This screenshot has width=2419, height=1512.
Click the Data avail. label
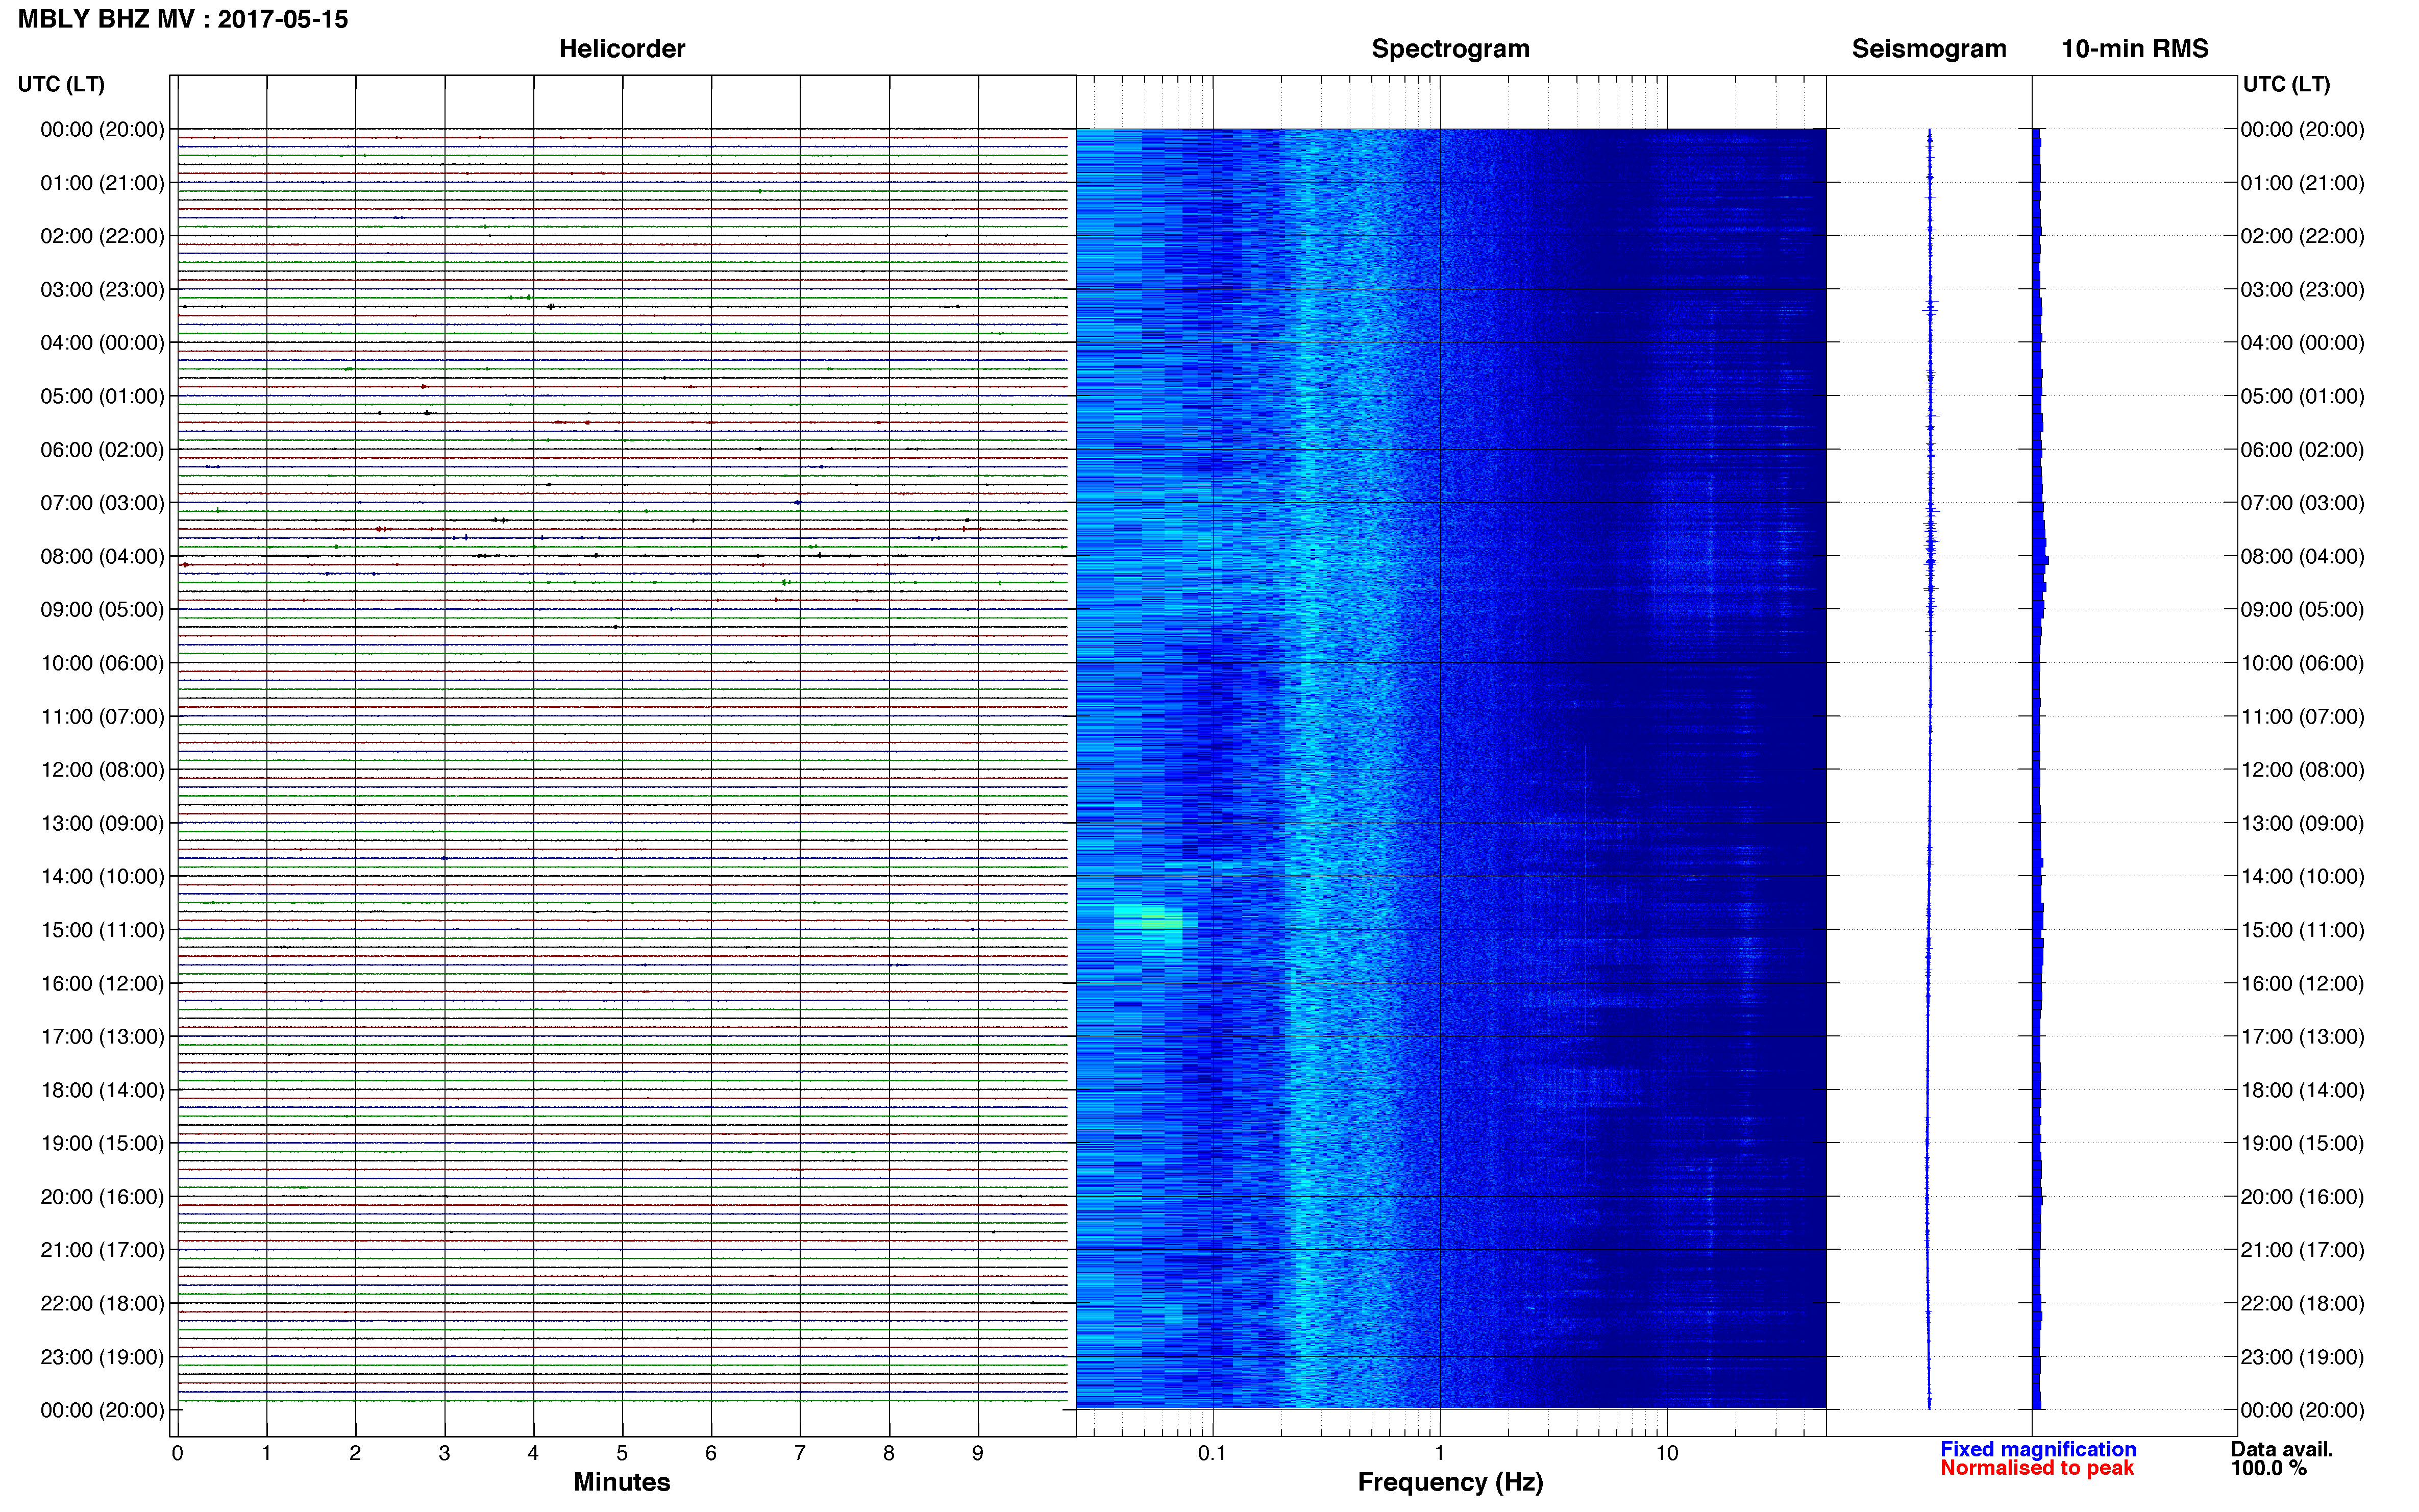(x=2282, y=1449)
